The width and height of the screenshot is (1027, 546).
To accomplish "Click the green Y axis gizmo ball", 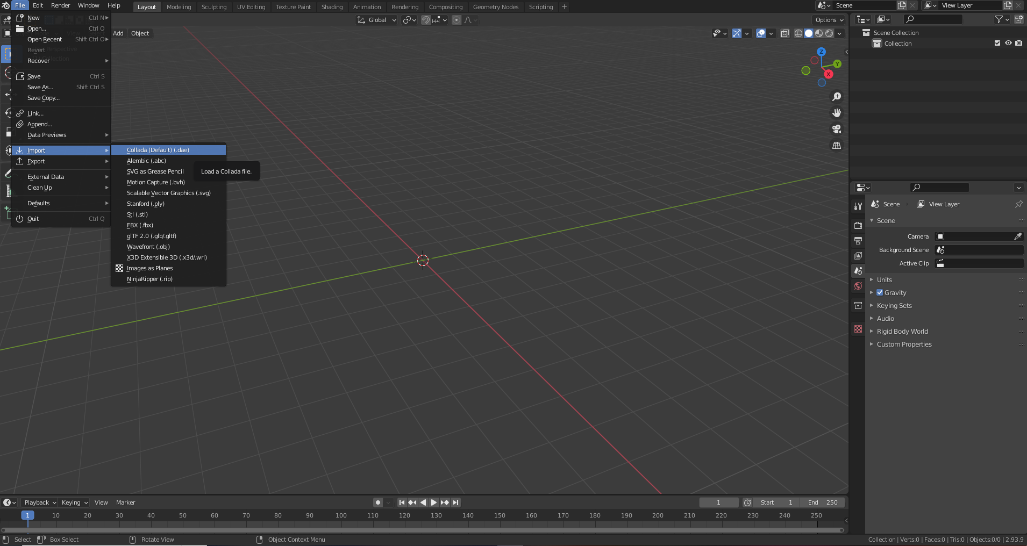I will 837,64.
